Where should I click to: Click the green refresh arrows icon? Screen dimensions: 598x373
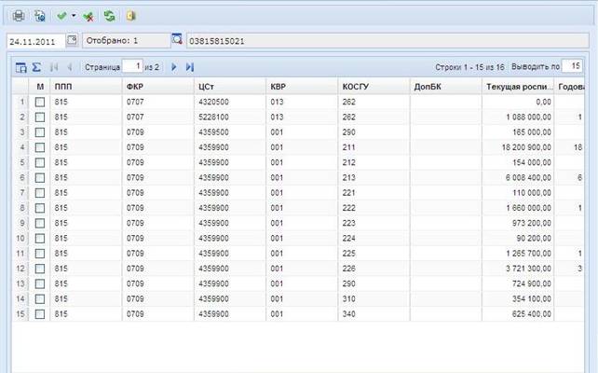(x=110, y=16)
